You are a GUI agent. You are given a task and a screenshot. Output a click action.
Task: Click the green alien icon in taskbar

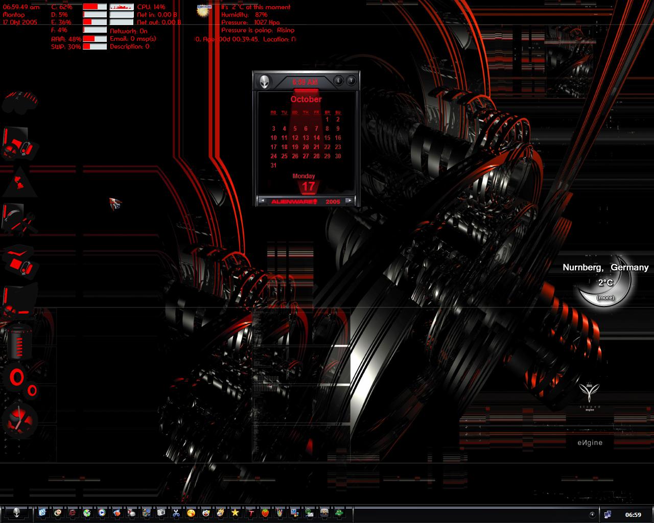(339, 513)
